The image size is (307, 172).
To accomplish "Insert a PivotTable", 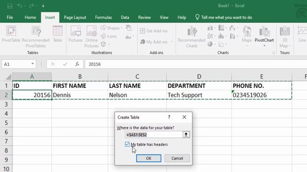I will [x=11, y=34].
